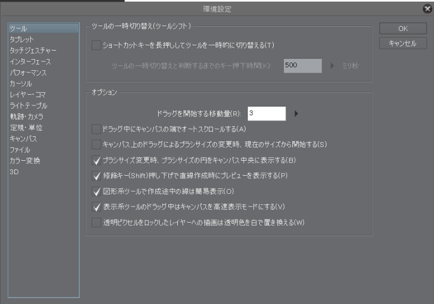Viewport: 434px width, 304px height.
Task: Expand the ドラッグを開始する移動量 slider arrow
Action: pyautogui.click(x=296, y=113)
